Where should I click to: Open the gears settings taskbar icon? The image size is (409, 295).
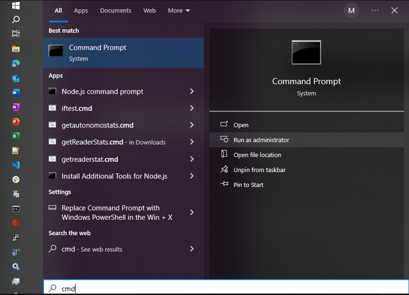(x=16, y=266)
